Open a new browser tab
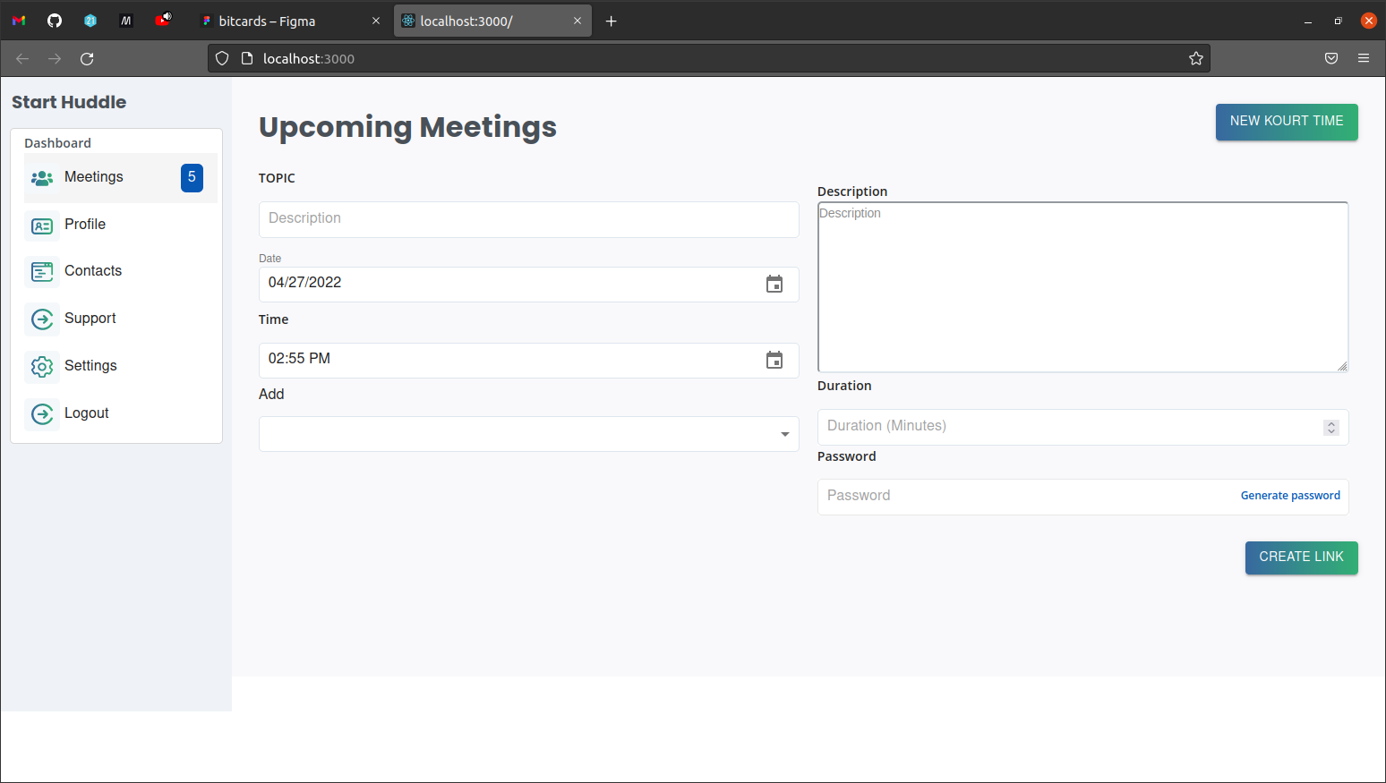The height and width of the screenshot is (783, 1386). [x=612, y=21]
